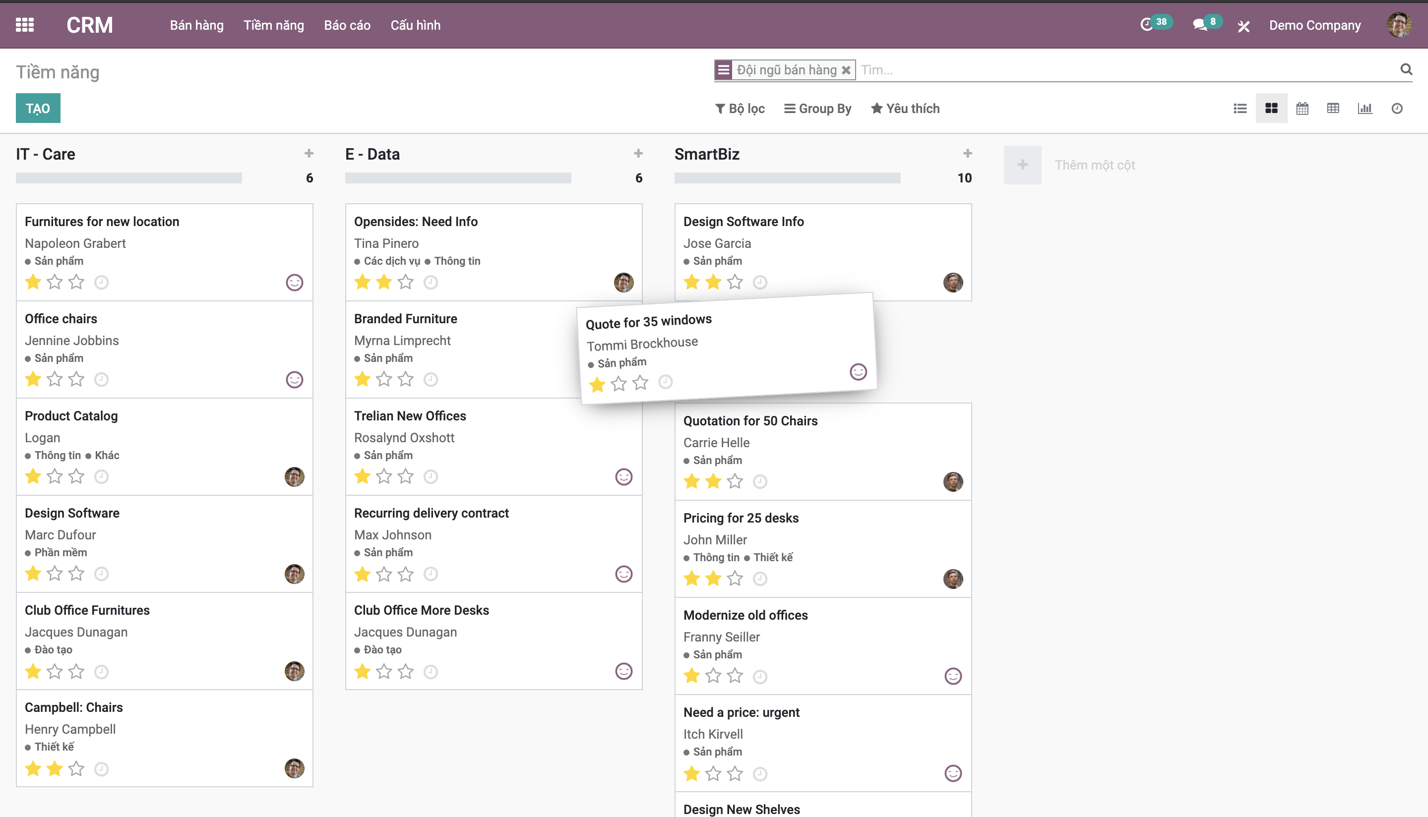Set third star on Quotation for 50 Chairs

point(735,481)
